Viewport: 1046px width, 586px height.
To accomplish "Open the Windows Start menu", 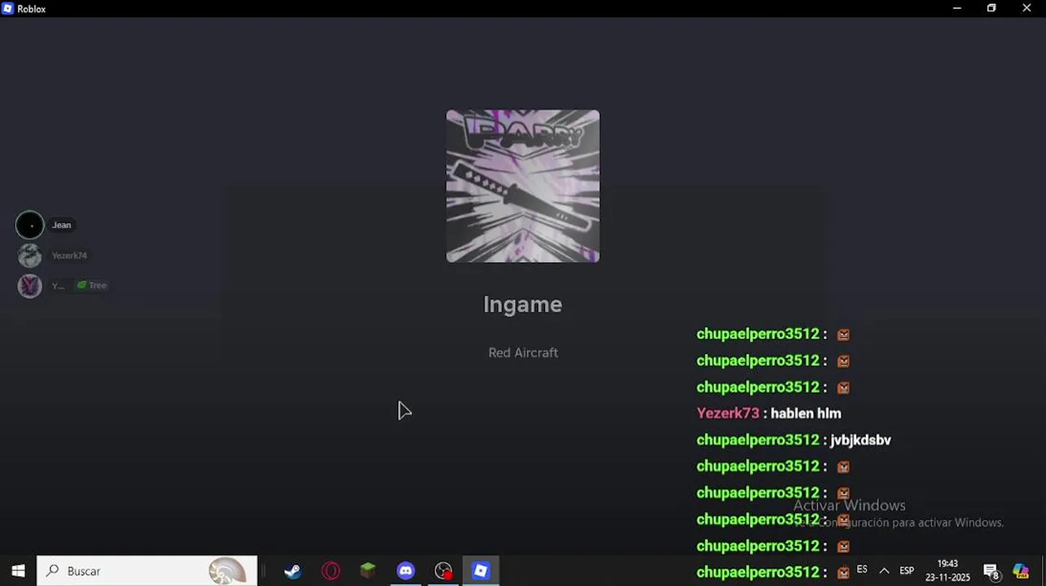I will pos(18,571).
